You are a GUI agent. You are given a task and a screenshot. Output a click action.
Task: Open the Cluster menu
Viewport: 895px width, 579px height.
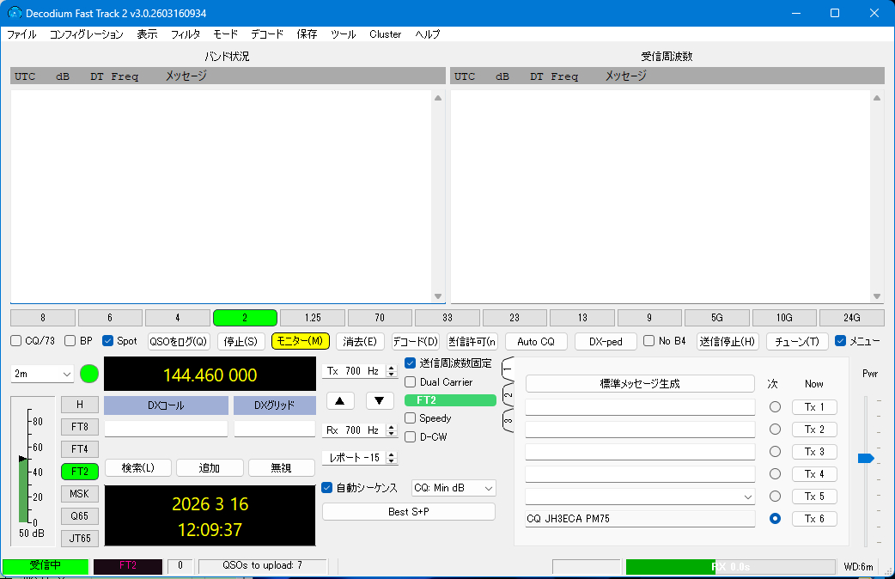pyautogui.click(x=385, y=34)
